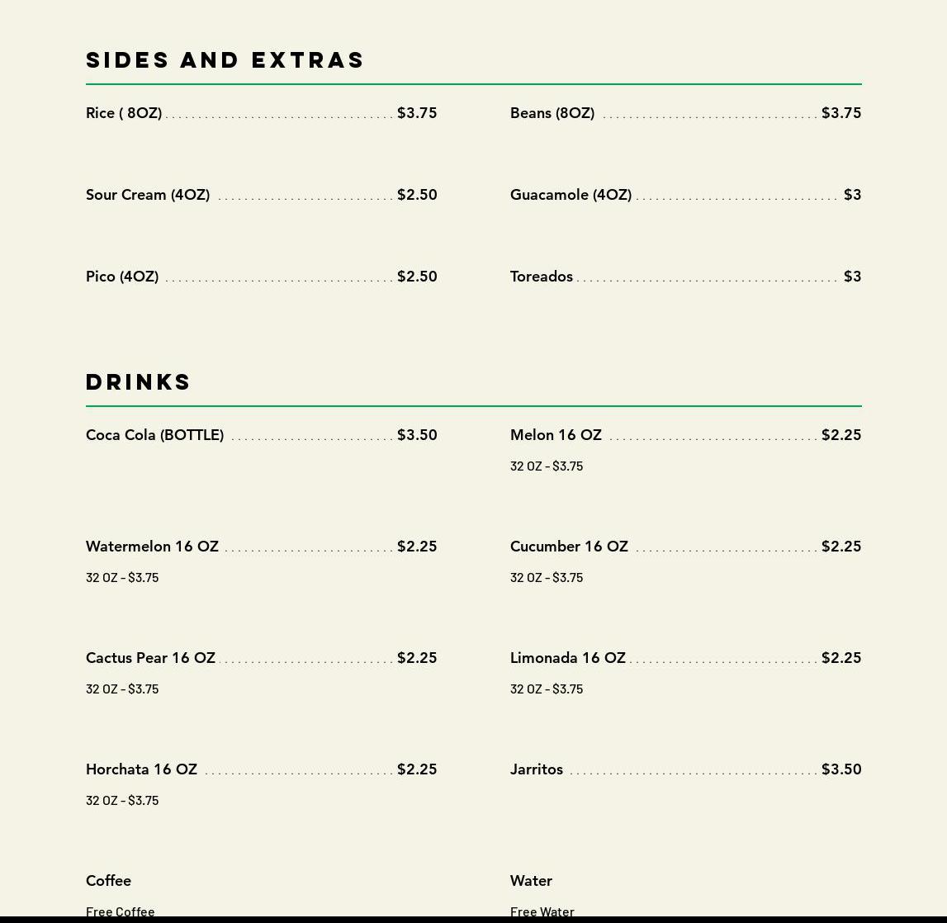The width and height of the screenshot is (947, 923).
Task: Click the $3.50 price for Jarritos
Action: [x=841, y=769]
